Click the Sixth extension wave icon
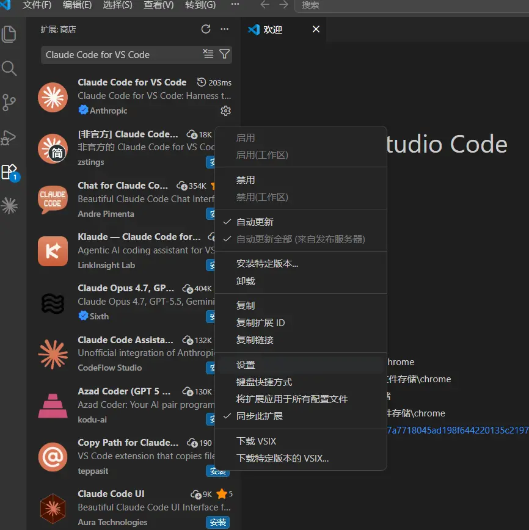 (53, 302)
